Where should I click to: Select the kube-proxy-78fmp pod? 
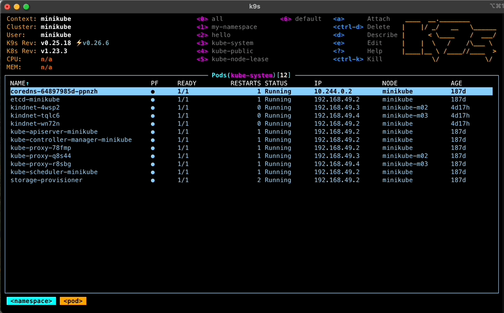click(x=252, y=147)
